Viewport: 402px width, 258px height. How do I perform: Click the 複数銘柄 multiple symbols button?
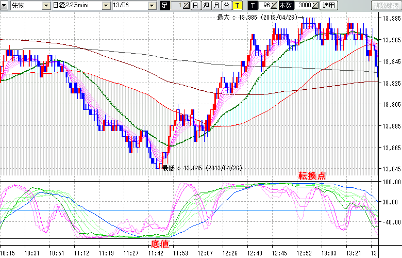click(385, 6)
